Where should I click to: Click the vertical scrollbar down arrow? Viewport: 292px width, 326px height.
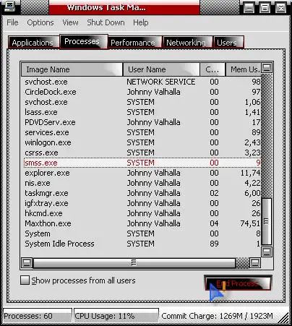click(x=267, y=252)
